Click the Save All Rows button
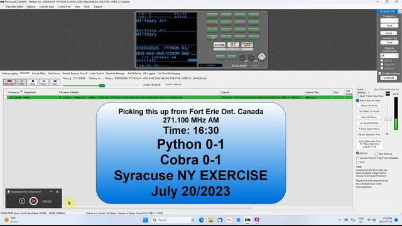The image size is (402, 226). [369, 117]
